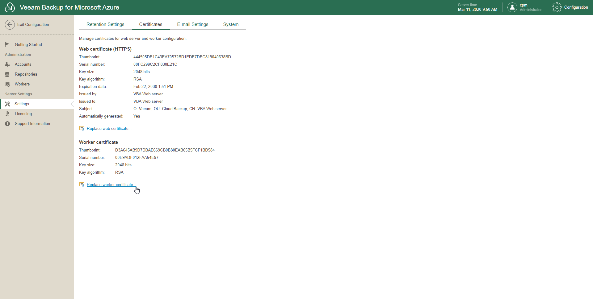Open the Repositories page
593x299 pixels.
37,74
